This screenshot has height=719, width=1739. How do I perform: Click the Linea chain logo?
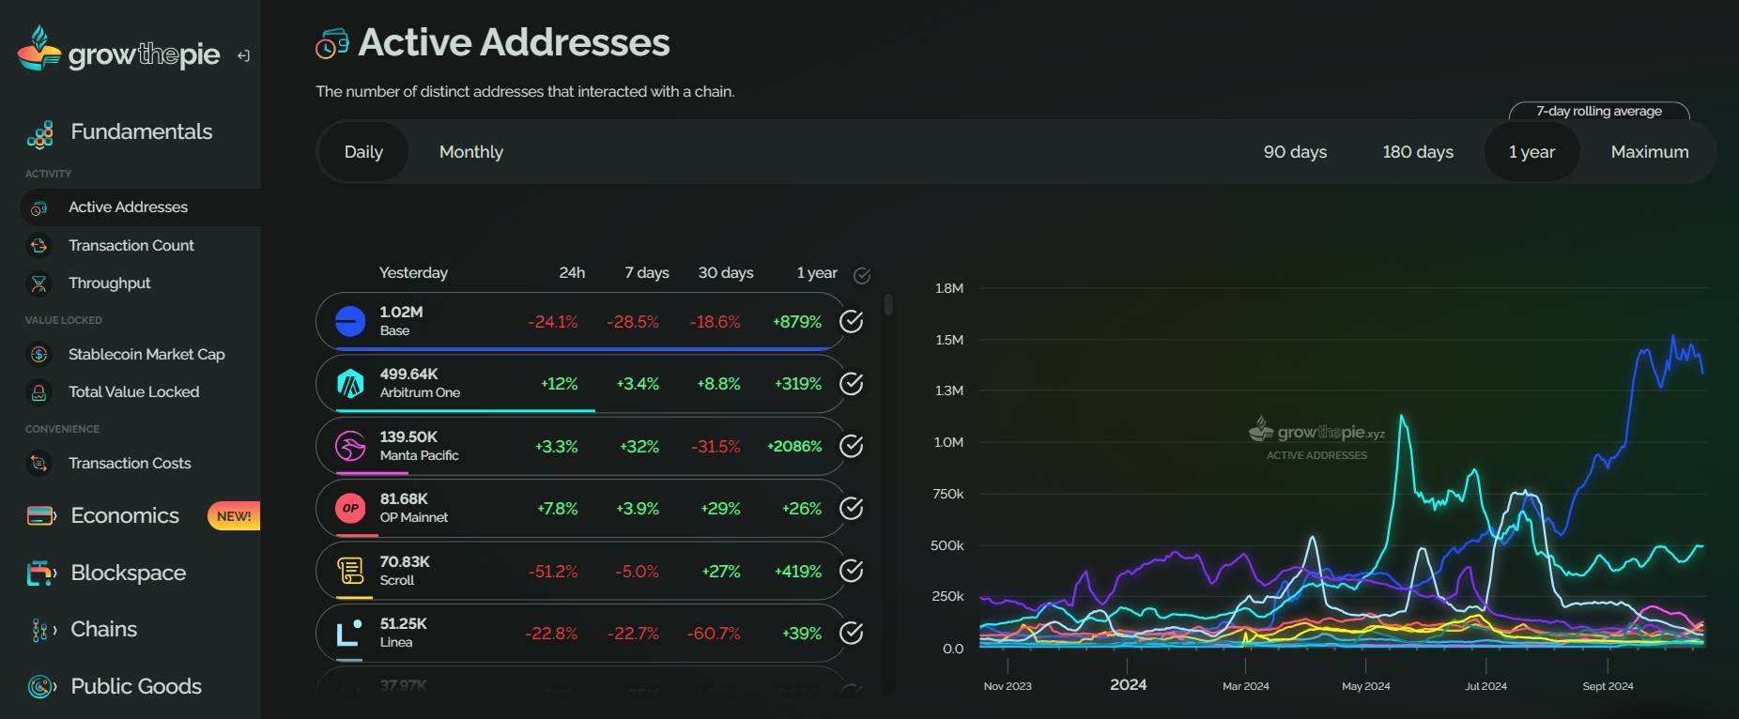coord(350,633)
